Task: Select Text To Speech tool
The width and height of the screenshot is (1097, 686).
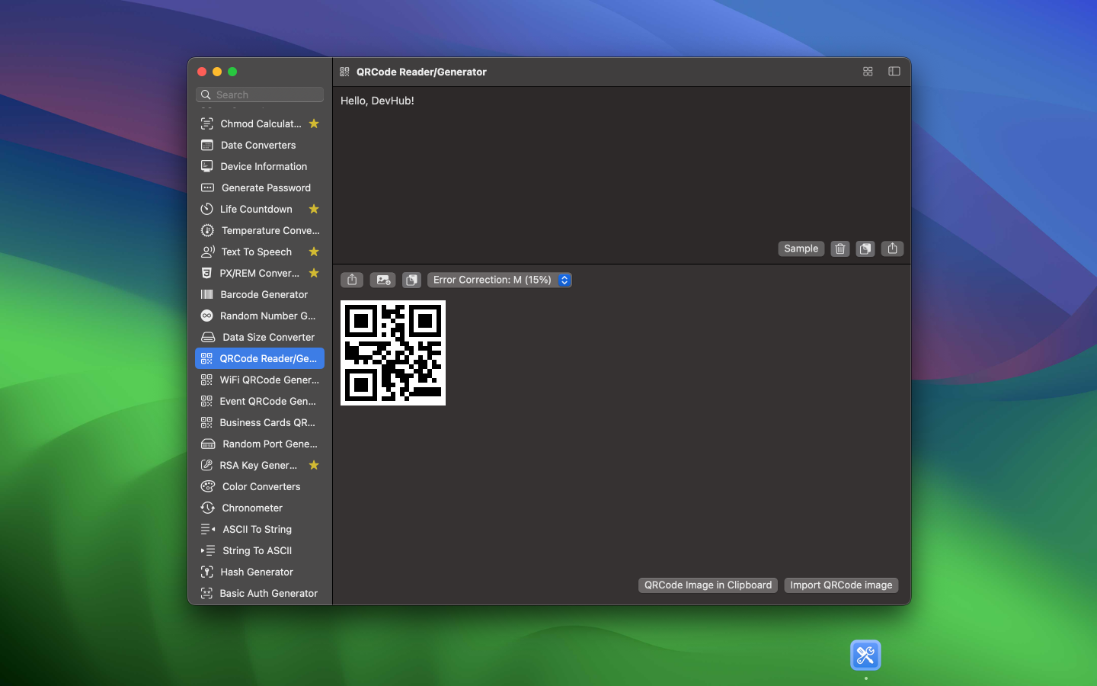Action: [260, 252]
